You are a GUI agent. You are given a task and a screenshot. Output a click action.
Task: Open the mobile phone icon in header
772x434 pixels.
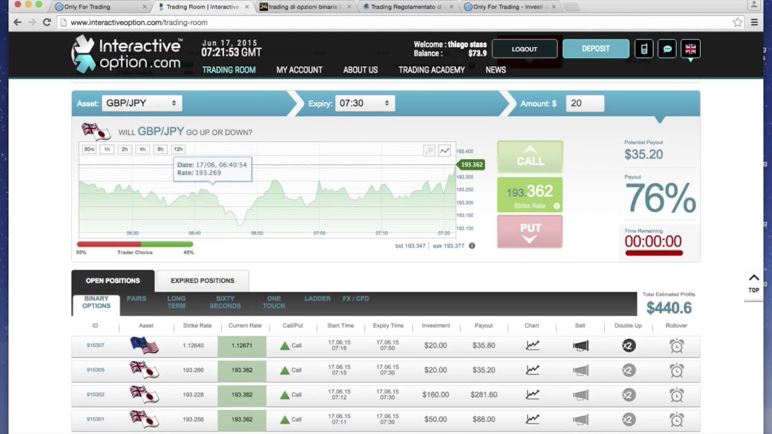pos(644,49)
